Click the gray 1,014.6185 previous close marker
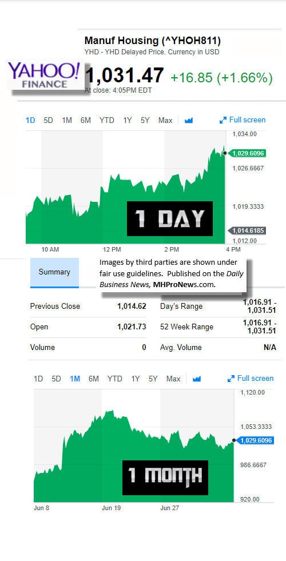The height and width of the screenshot is (561, 286). click(247, 231)
